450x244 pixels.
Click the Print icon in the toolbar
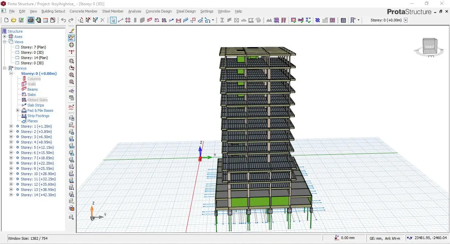[31, 20]
